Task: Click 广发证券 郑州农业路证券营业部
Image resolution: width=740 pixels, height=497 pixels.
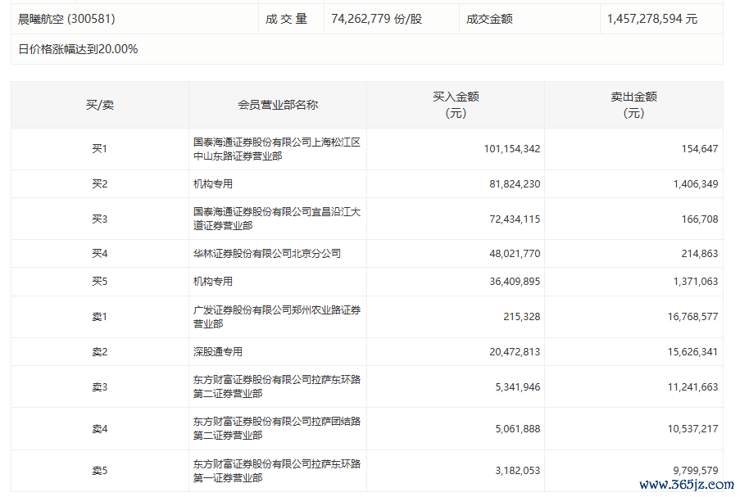Action: click(276, 317)
